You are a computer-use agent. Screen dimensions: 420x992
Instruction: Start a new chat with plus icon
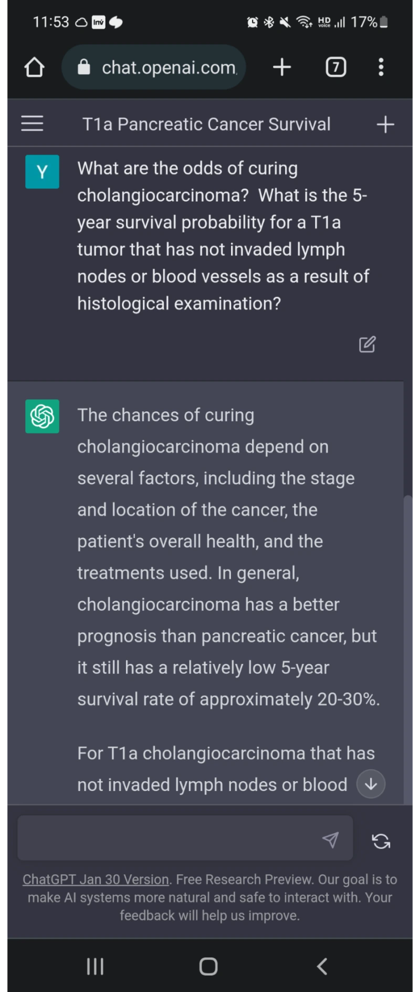coord(385,125)
